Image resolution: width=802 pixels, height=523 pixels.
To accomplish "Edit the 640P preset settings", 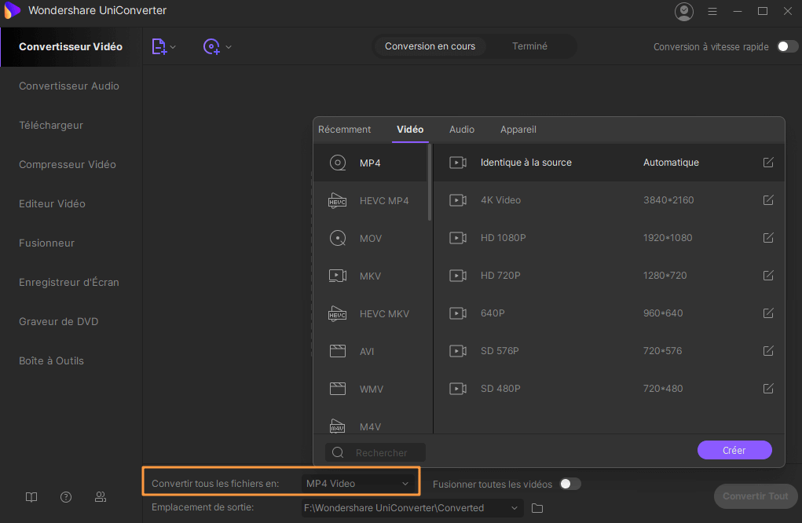I will pos(768,313).
